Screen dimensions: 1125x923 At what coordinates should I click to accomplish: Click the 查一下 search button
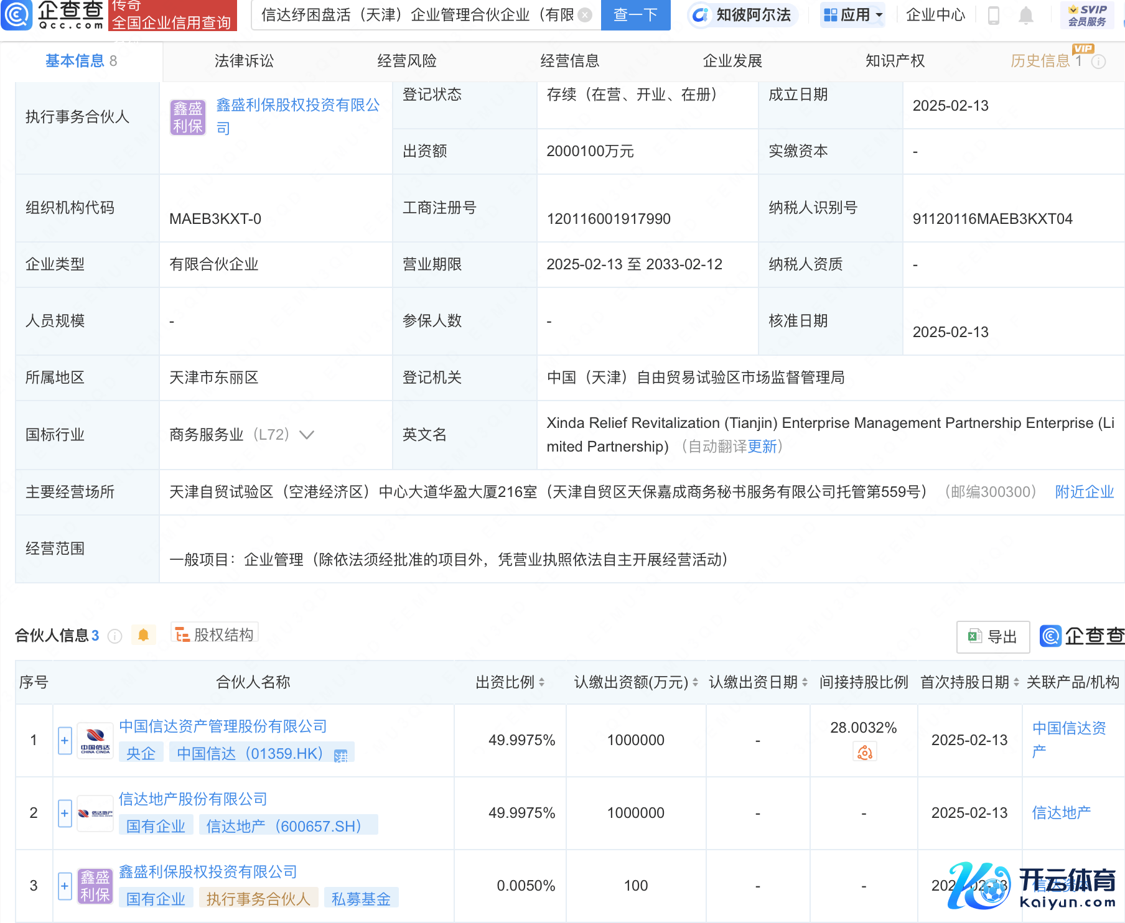(x=635, y=15)
